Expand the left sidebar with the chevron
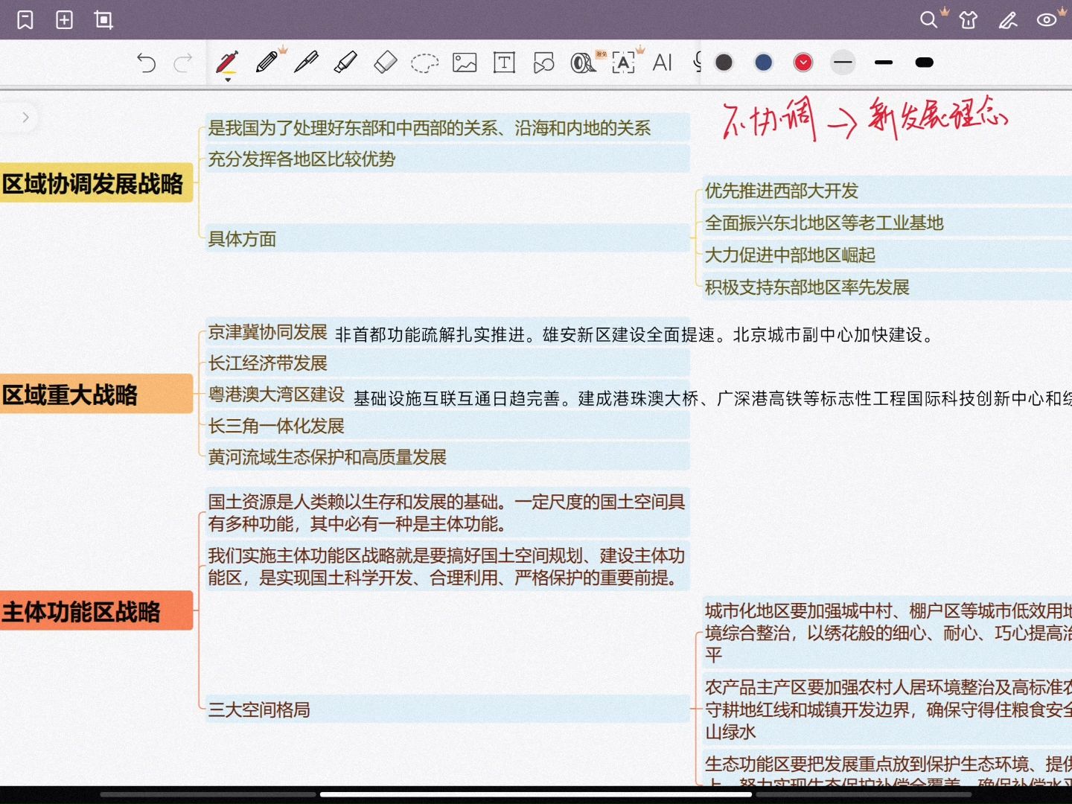 pyautogui.click(x=25, y=117)
